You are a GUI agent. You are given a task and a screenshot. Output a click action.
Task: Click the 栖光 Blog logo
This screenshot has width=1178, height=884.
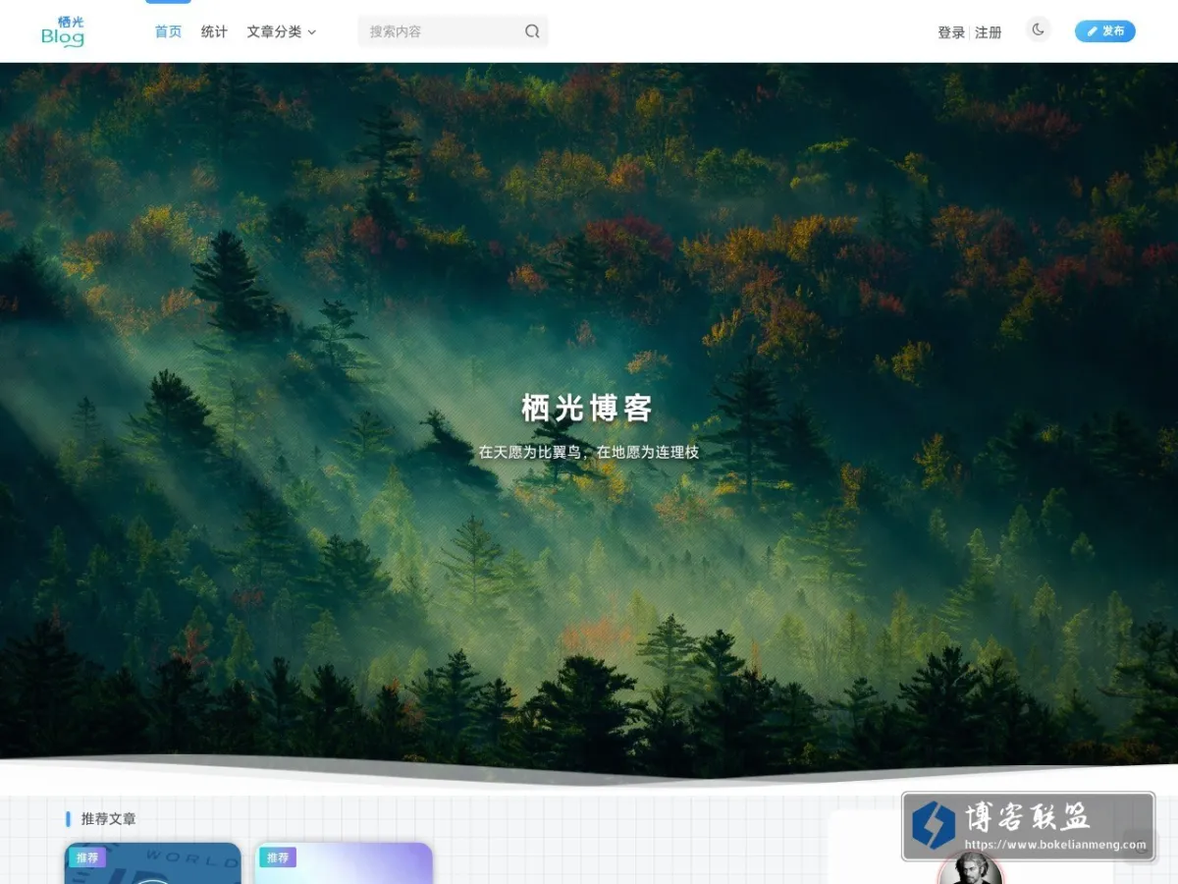tap(64, 31)
